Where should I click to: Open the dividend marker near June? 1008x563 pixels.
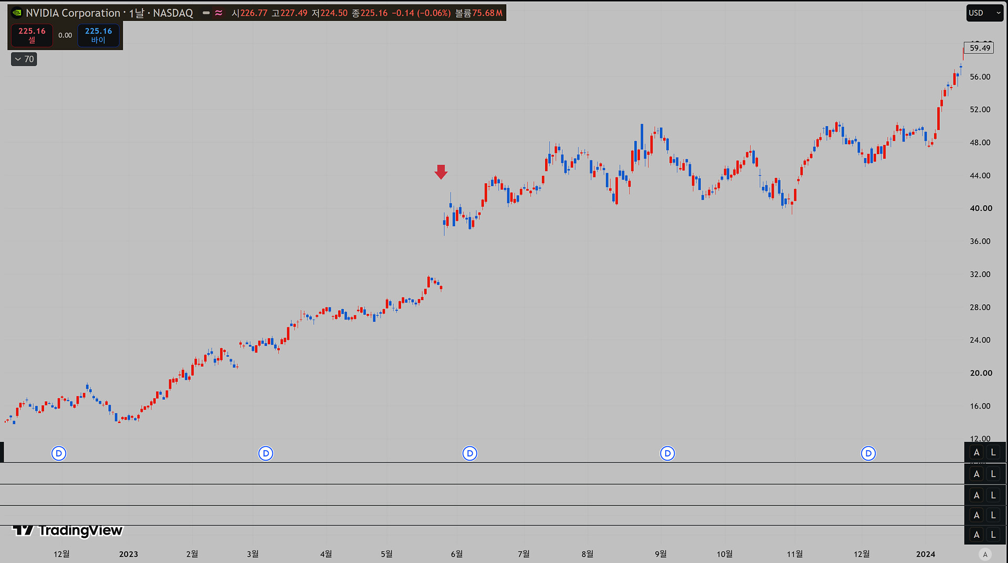coord(470,453)
